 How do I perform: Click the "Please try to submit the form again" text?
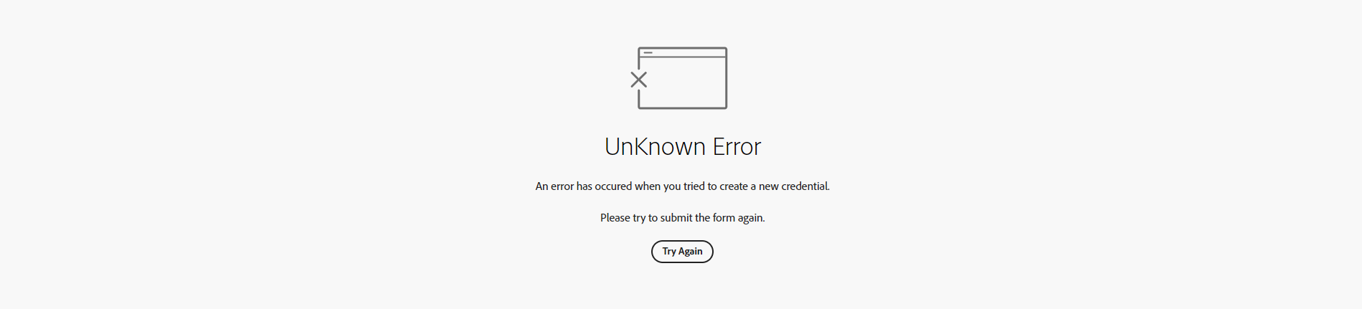(x=683, y=218)
